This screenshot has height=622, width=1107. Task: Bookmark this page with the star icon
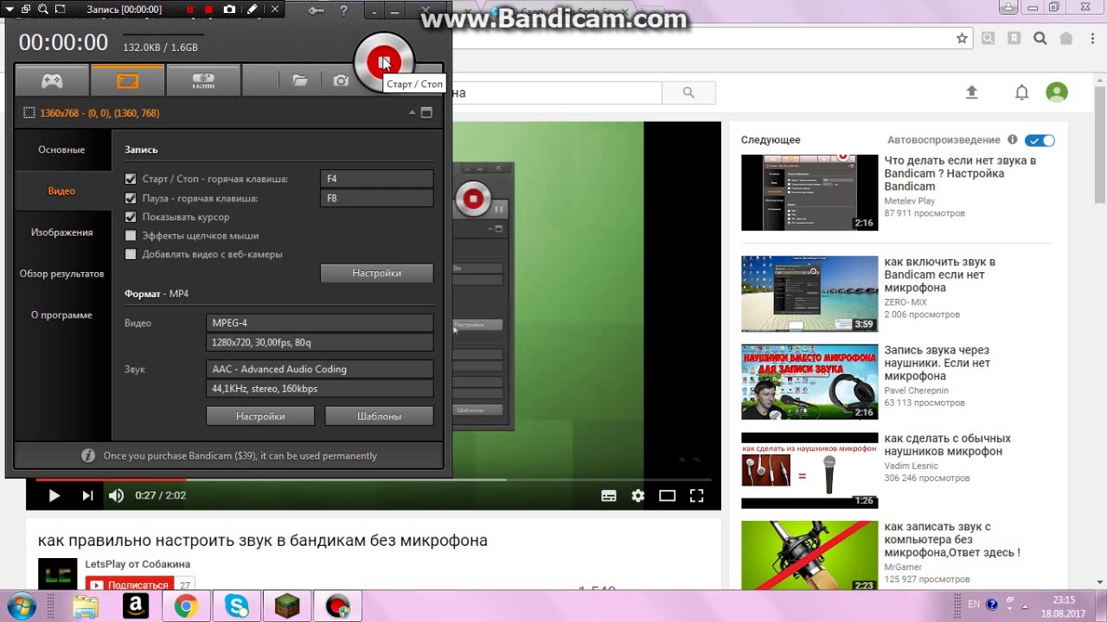pyautogui.click(x=962, y=38)
